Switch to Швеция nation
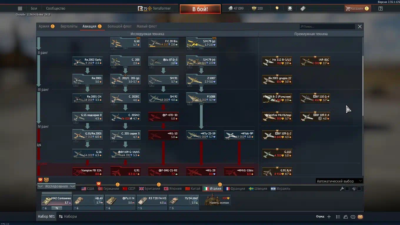The height and width of the screenshot is (225, 400). [258, 189]
